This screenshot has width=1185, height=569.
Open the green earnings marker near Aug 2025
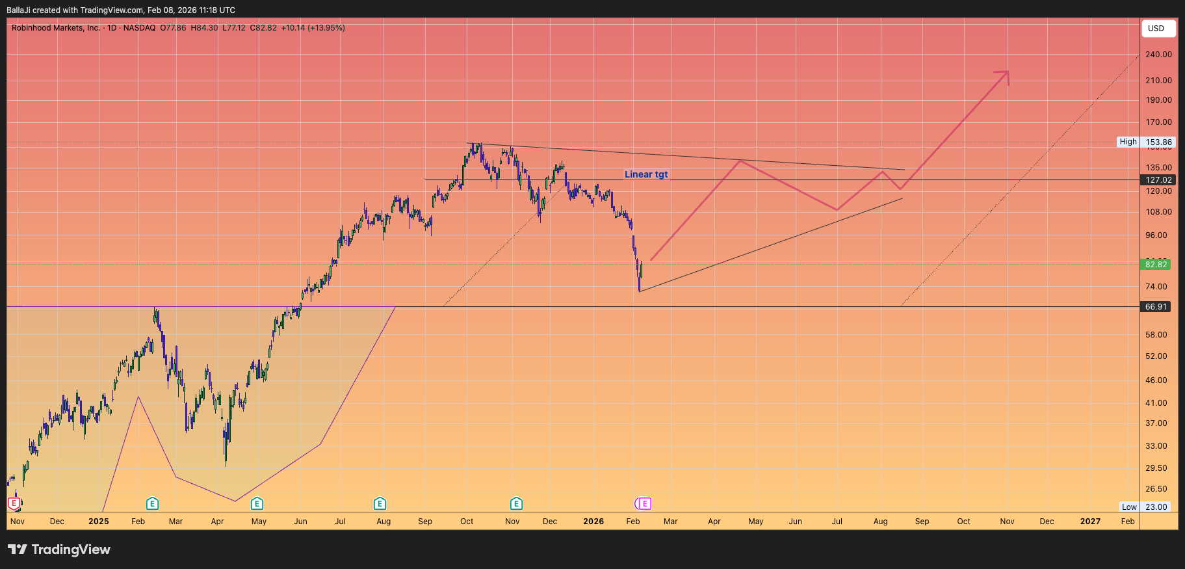[x=380, y=503]
